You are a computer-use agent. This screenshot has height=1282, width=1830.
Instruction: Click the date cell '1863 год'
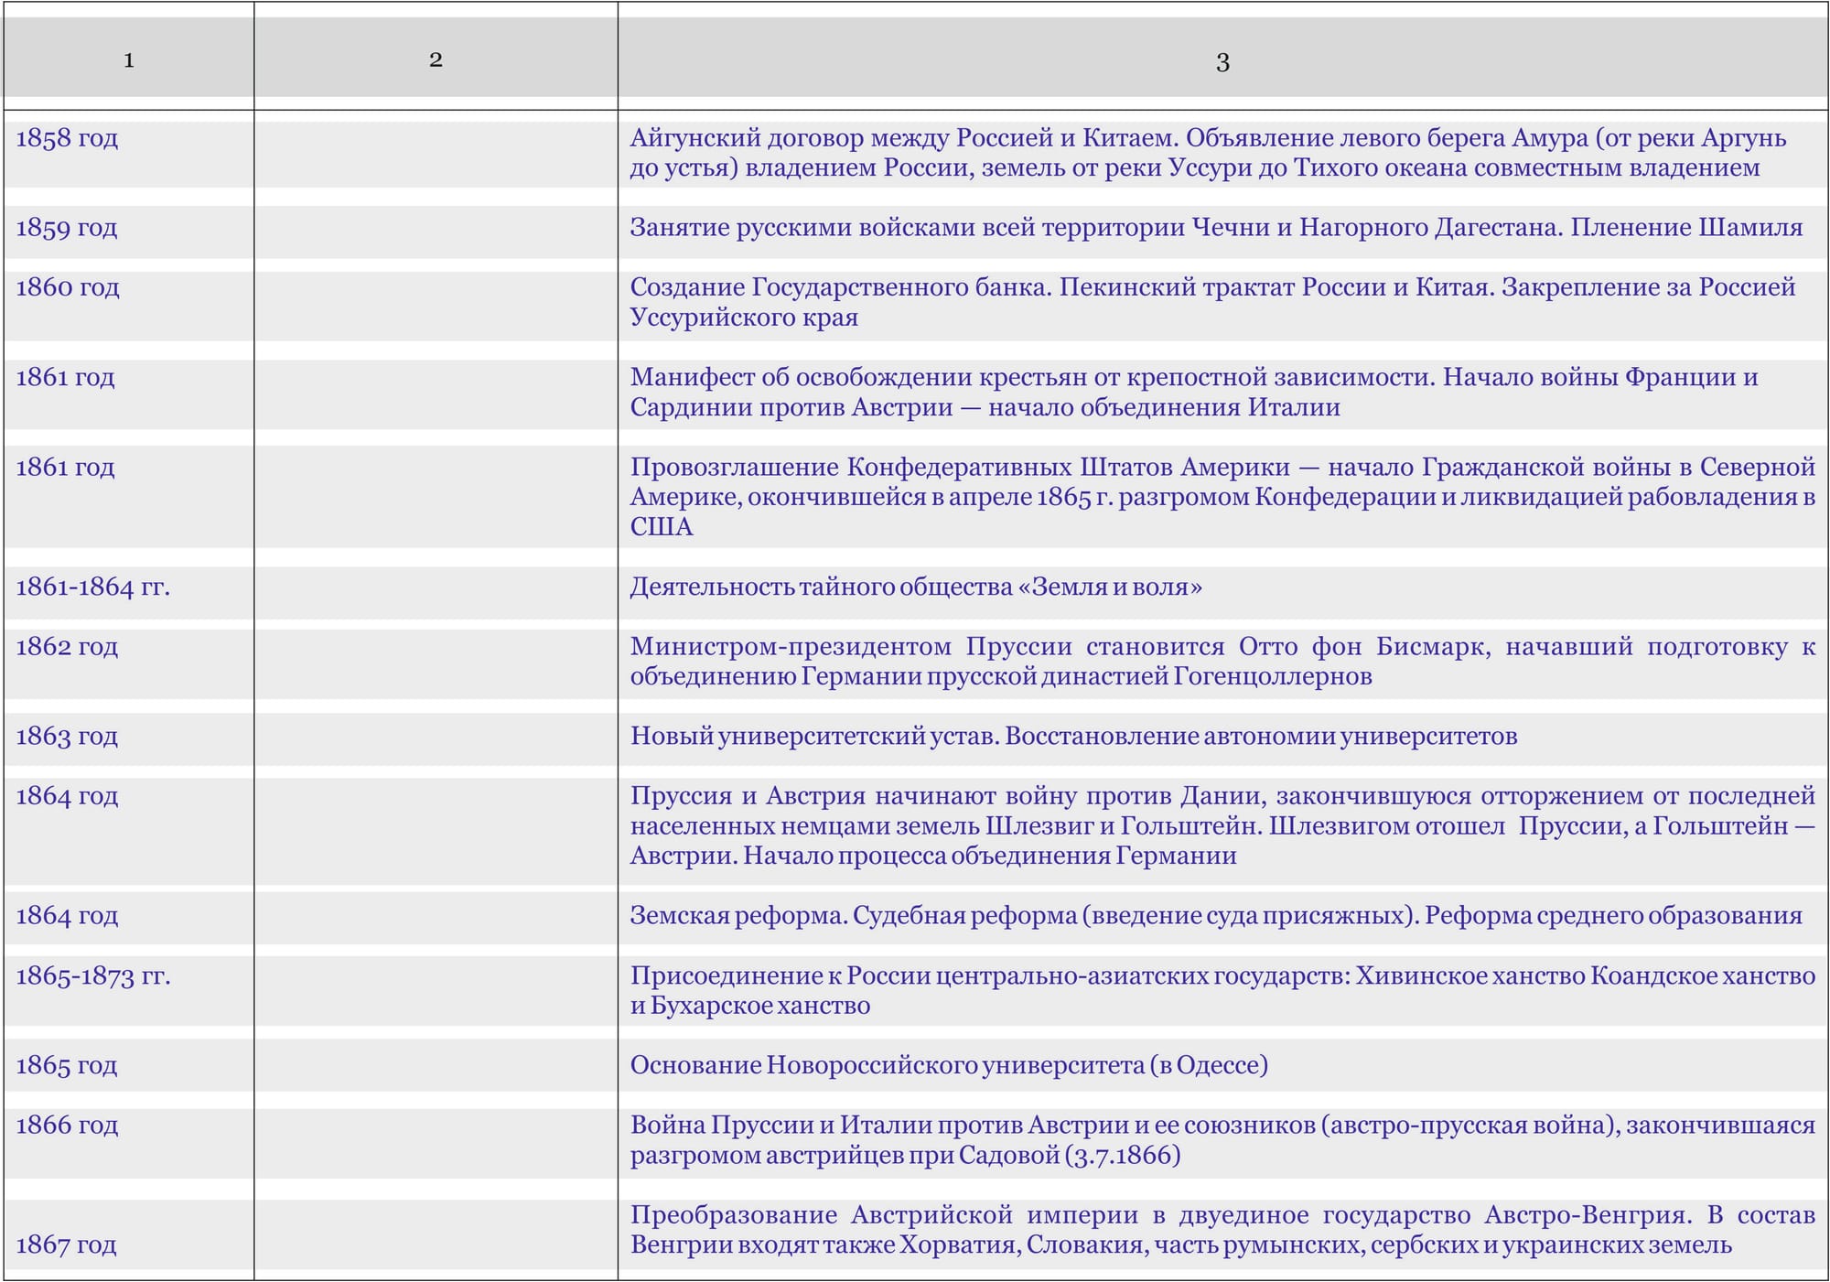point(67,737)
